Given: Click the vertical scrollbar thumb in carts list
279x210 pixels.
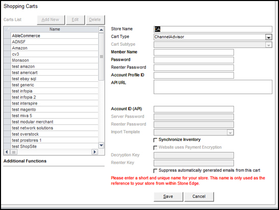Looking at the screenshot, I should [x=101, y=57].
